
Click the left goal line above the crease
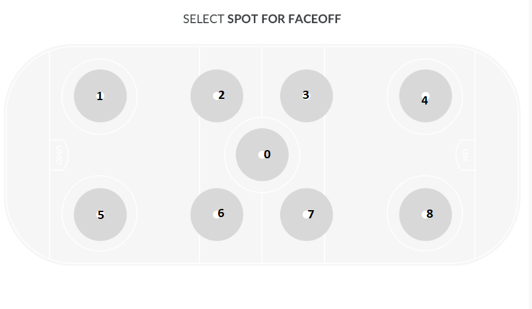[x=49, y=94]
